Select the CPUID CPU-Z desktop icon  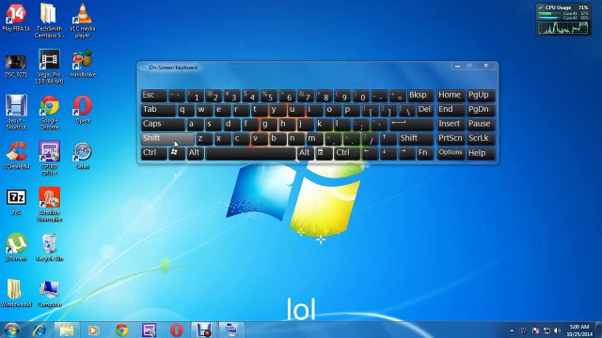pos(49,158)
